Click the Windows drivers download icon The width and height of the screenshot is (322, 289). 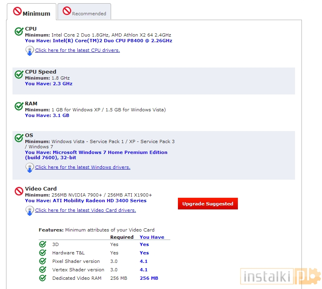[x=29, y=168]
